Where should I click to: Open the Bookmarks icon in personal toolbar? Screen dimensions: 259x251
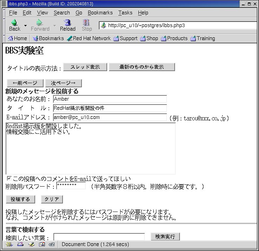pos(35,38)
